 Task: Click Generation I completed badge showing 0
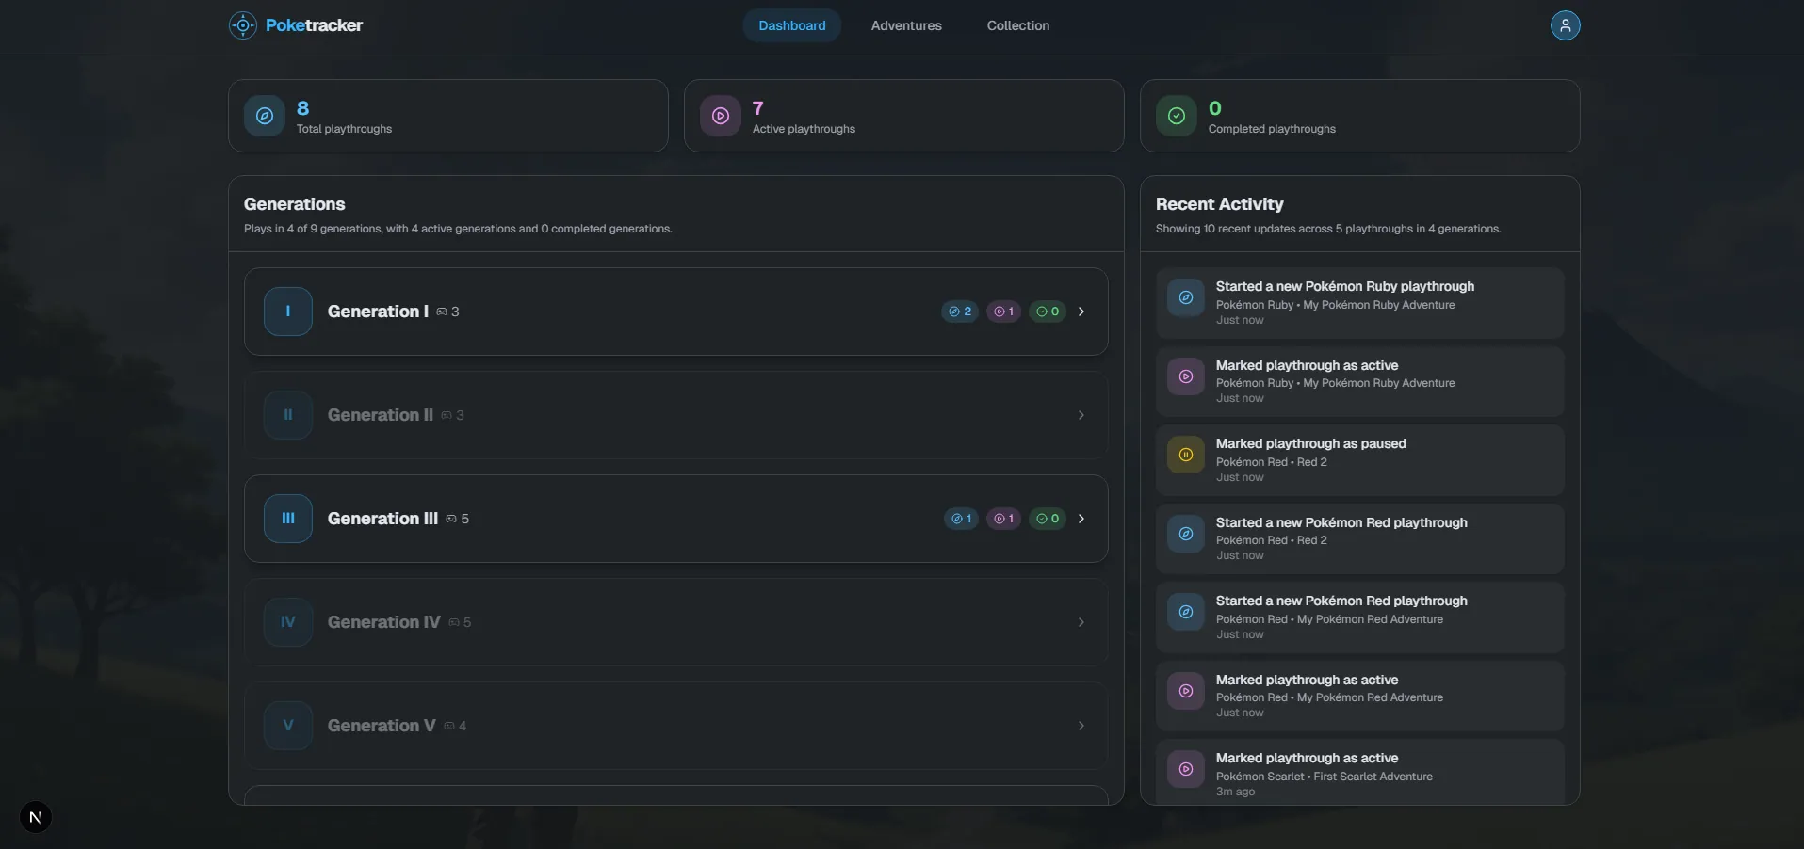(x=1048, y=312)
